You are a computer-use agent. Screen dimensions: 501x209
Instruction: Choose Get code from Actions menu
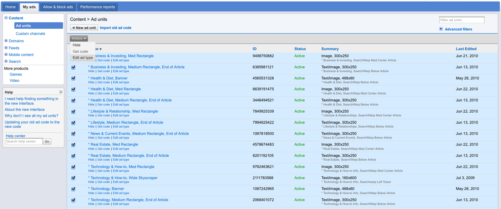[80, 51]
